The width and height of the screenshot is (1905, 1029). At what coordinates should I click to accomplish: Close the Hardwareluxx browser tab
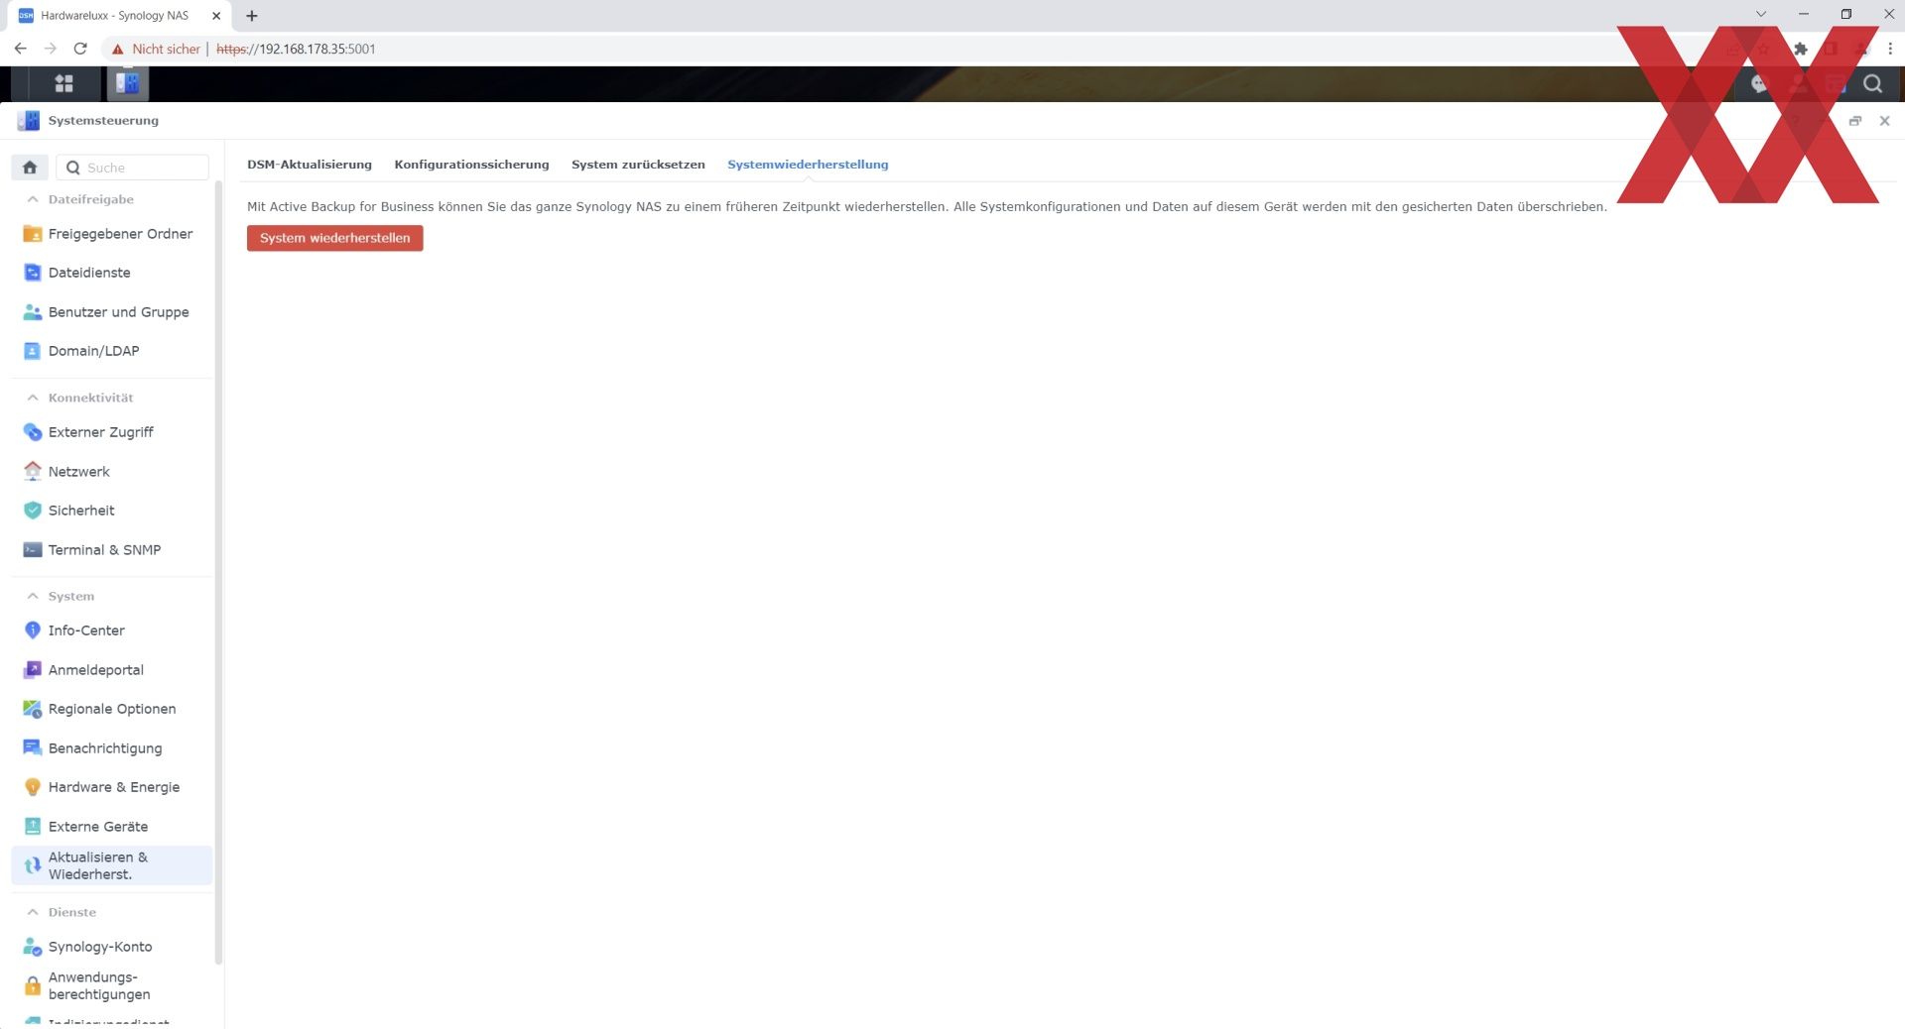coord(216,16)
